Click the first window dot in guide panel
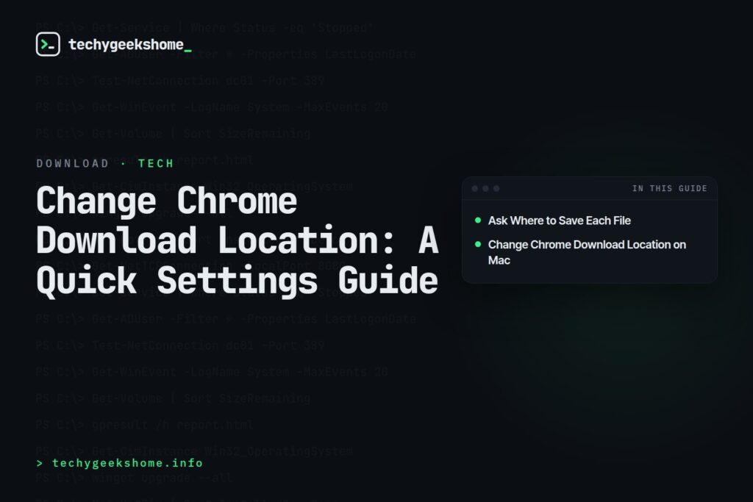Screen dimensions: 753x502 click(x=475, y=189)
